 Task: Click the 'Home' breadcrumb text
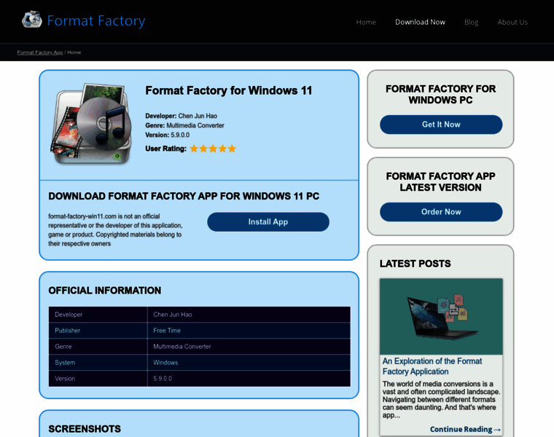(x=74, y=52)
